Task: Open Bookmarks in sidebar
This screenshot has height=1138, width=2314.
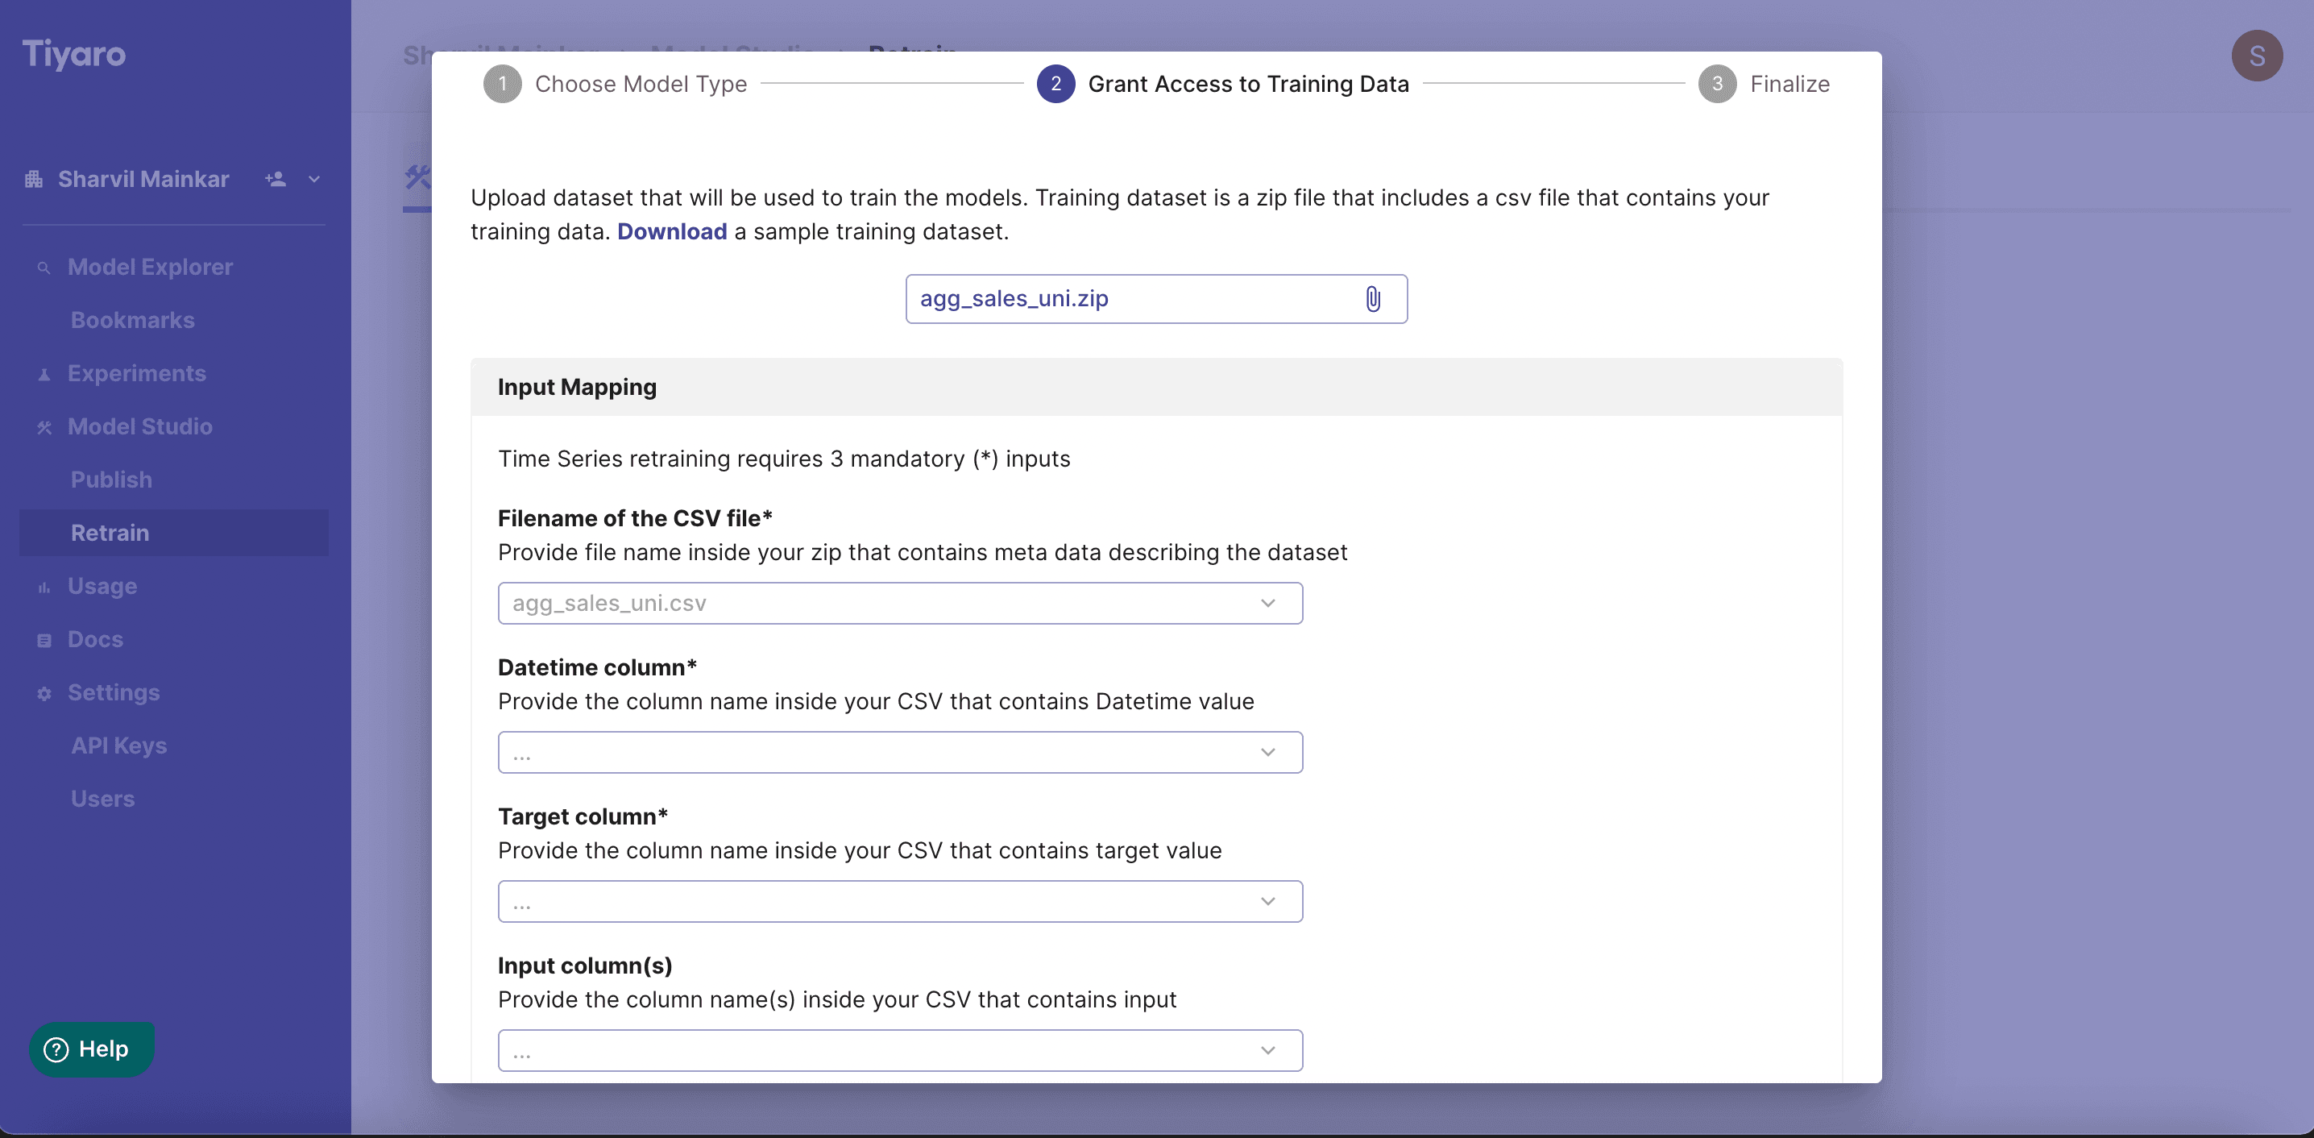Action: pyautogui.click(x=133, y=320)
